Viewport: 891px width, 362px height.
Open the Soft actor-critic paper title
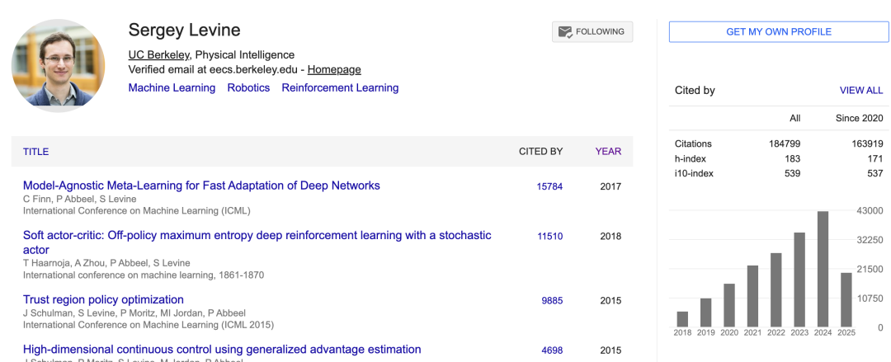[257, 236]
